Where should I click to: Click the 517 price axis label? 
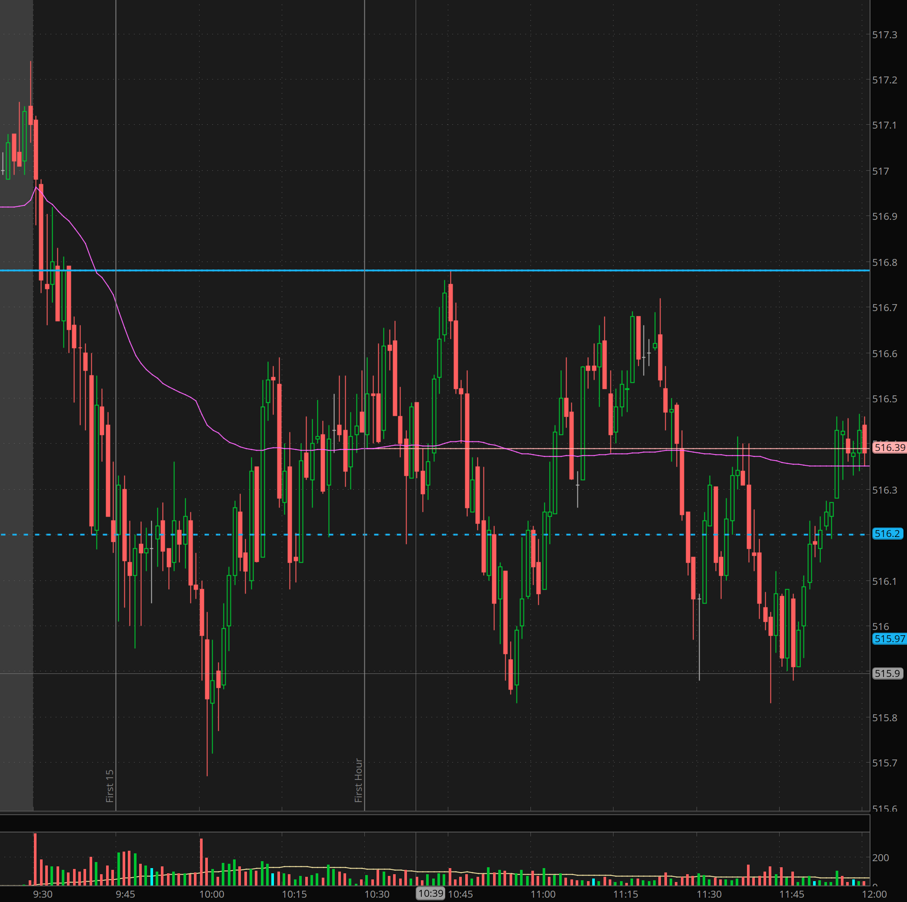(880, 172)
